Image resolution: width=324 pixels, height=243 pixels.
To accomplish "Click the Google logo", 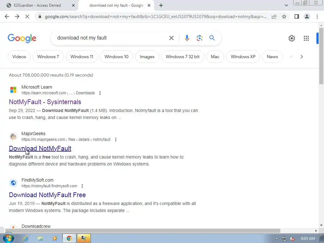I will click(22, 38).
